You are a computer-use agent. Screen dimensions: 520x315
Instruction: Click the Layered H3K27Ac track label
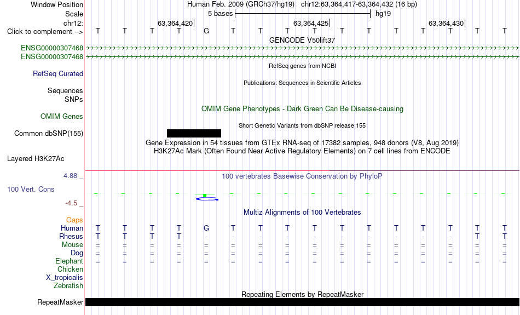(x=36, y=159)
